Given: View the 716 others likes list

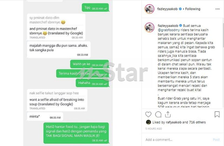Looking at the screenshot, I should [x=197, y=122].
